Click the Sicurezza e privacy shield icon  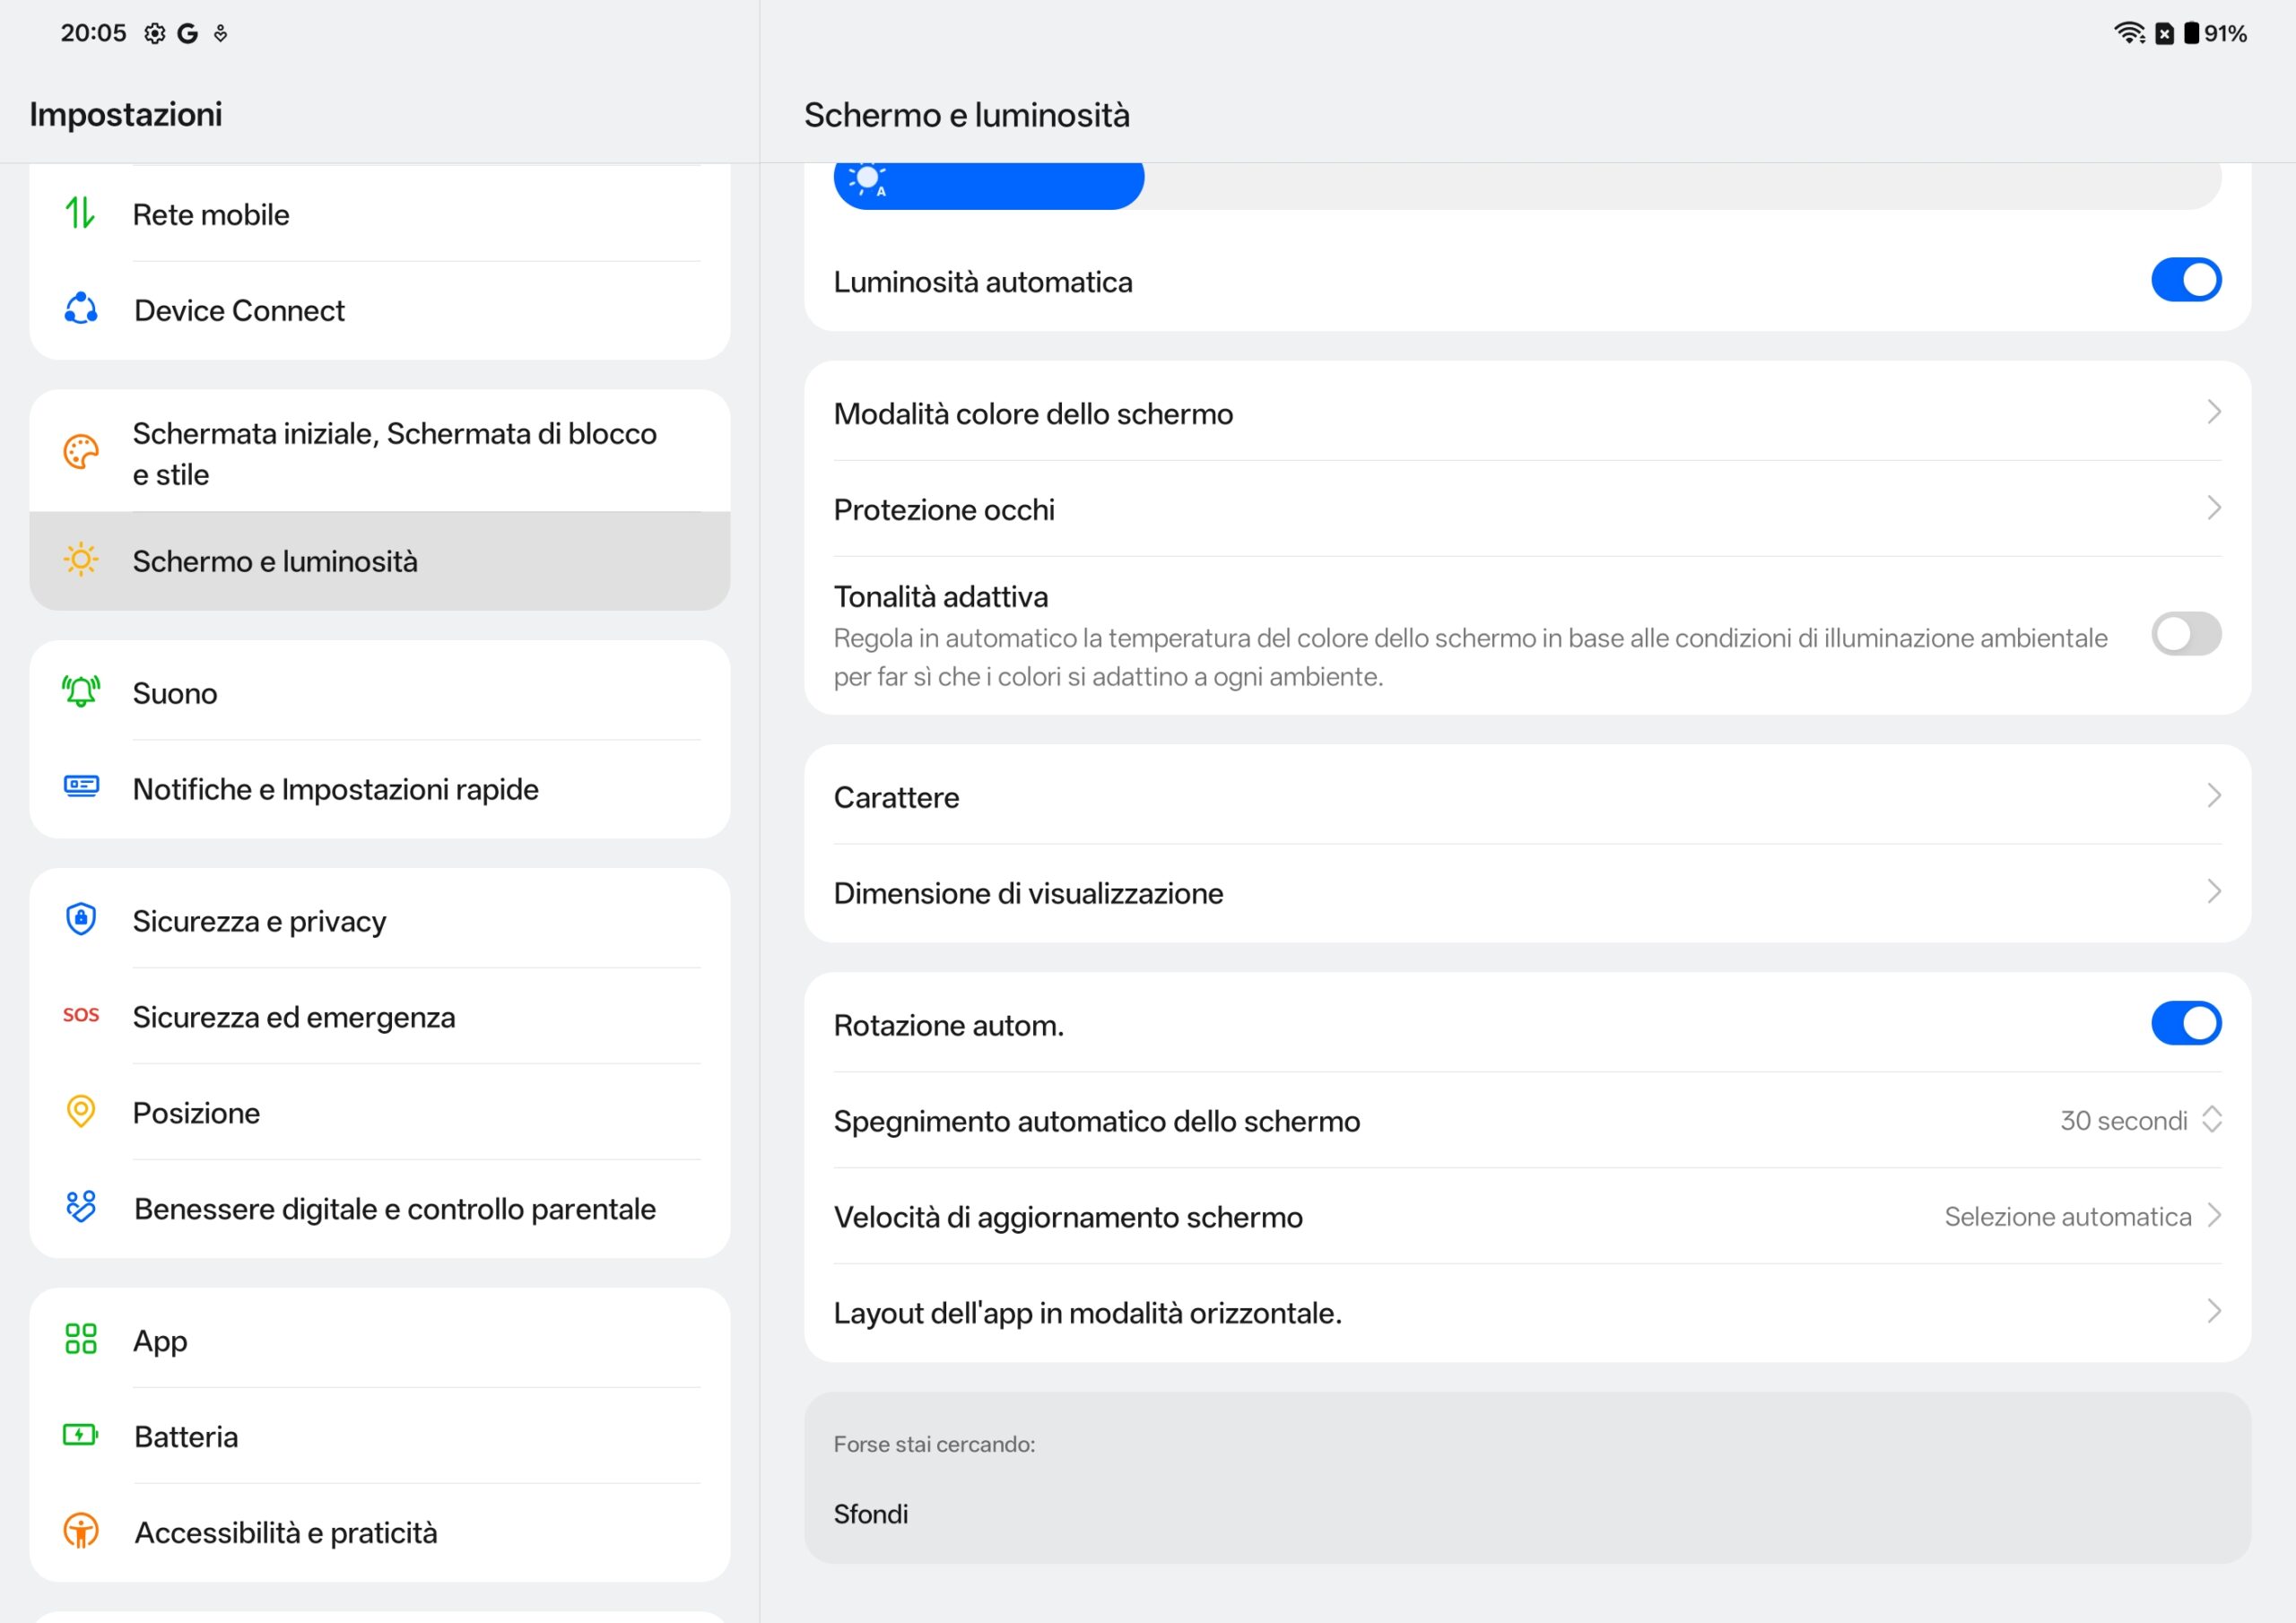point(81,919)
